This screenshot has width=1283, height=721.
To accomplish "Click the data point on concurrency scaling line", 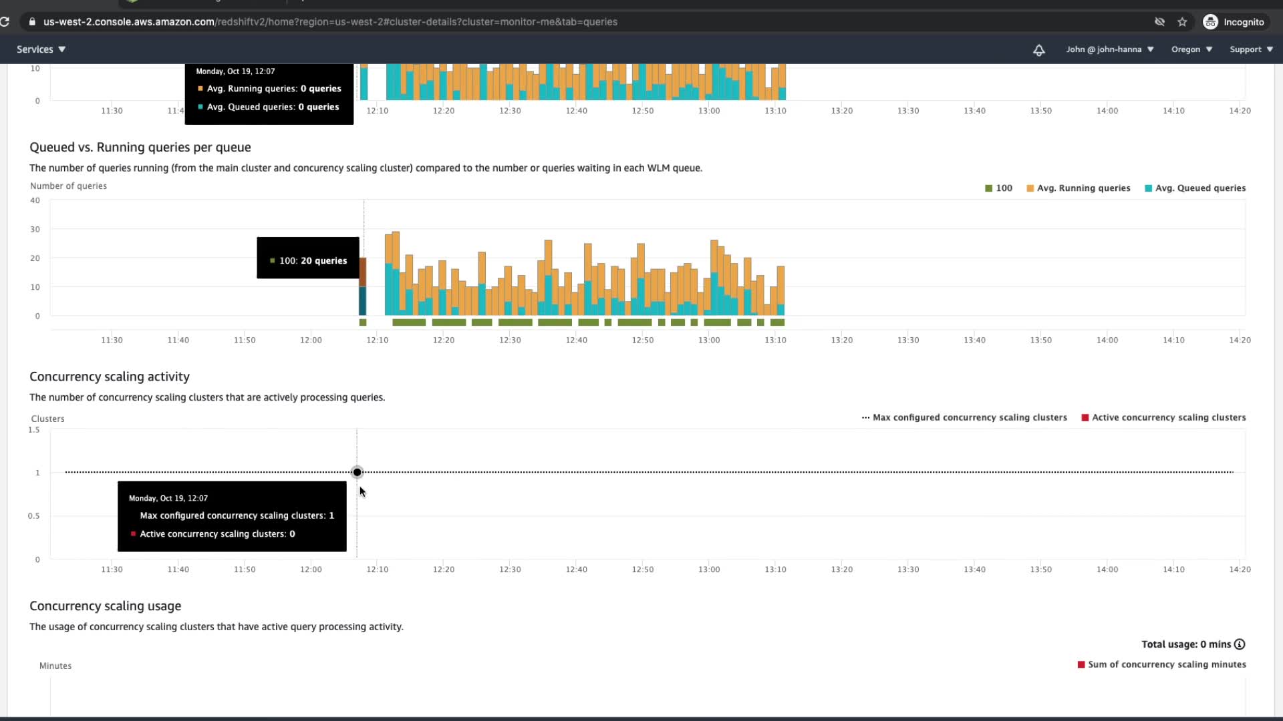I will 358,473.
